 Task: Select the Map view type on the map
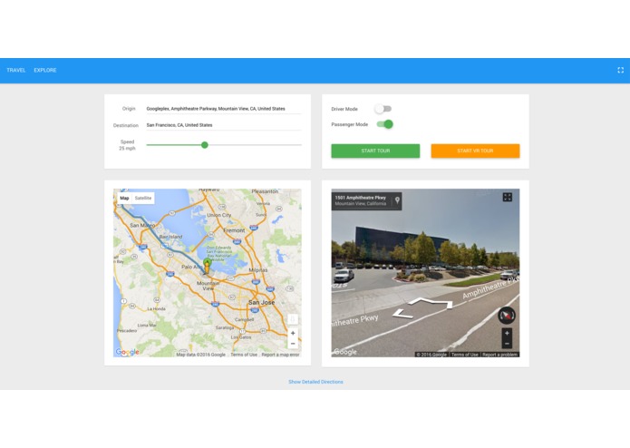[124, 198]
